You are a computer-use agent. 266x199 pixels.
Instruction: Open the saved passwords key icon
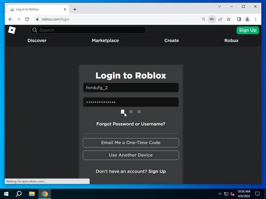pos(212,19)
